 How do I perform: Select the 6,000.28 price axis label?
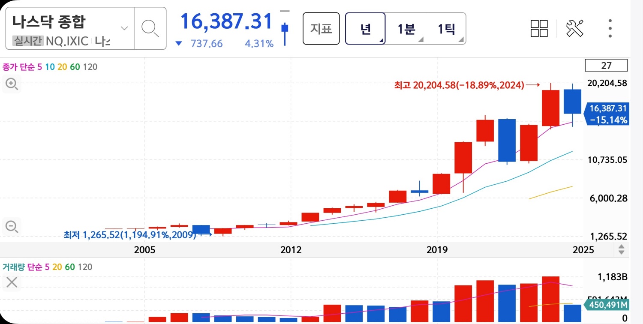[609, 198]
